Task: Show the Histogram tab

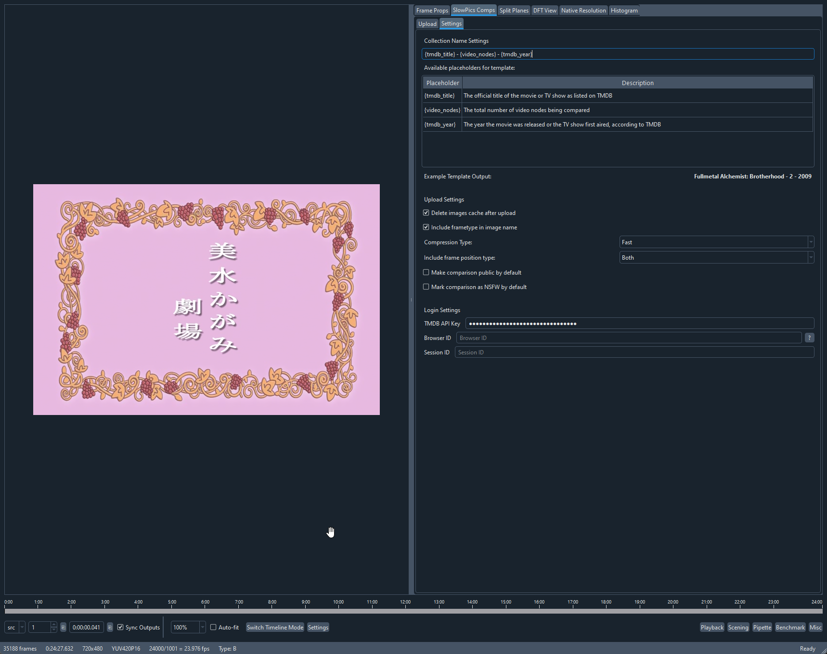Action: click(x=624, y=10)
